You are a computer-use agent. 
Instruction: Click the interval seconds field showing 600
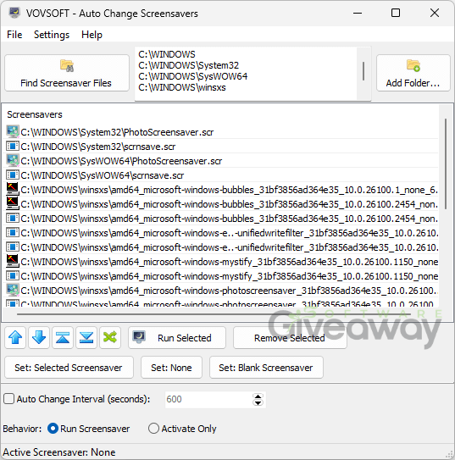[208, 399]
